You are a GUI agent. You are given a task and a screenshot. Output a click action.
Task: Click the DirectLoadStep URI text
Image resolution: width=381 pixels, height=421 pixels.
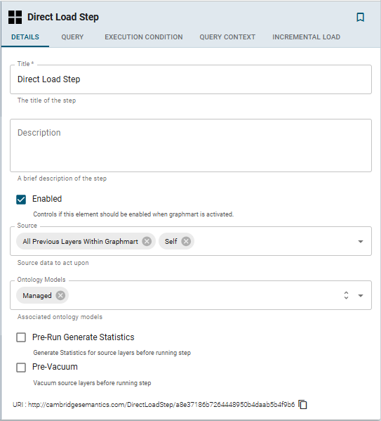(161, 404)
